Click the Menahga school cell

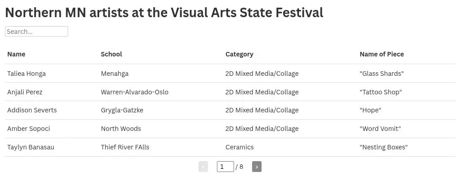tap(115, 74)
